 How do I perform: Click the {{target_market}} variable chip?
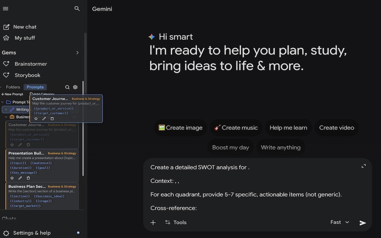[x=25, y=206]
